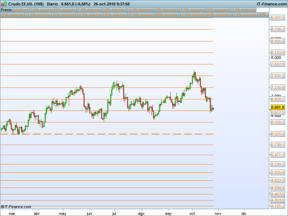This screenshot has height=216, width=288.
Task: Choose the 17.5% soporte tab
Action: 191,10
